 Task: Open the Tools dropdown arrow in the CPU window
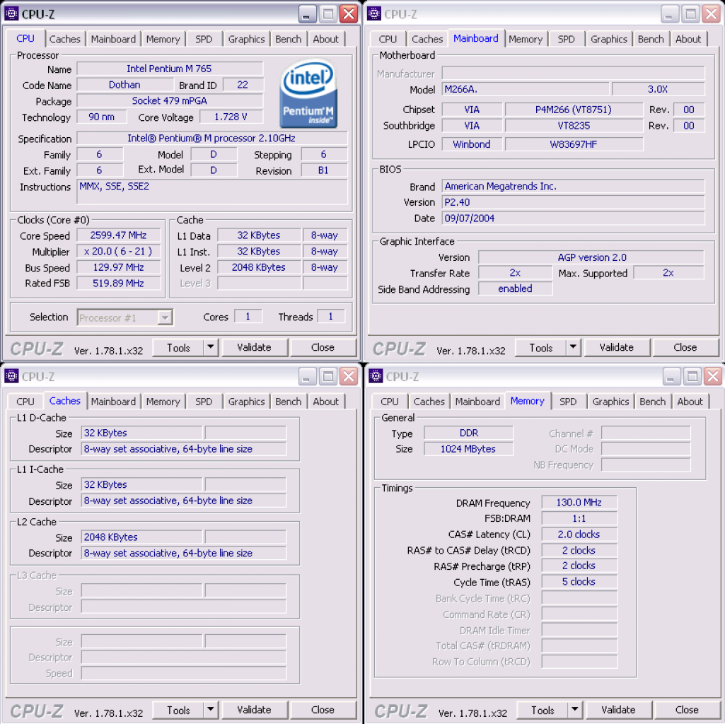click(211, 347)
